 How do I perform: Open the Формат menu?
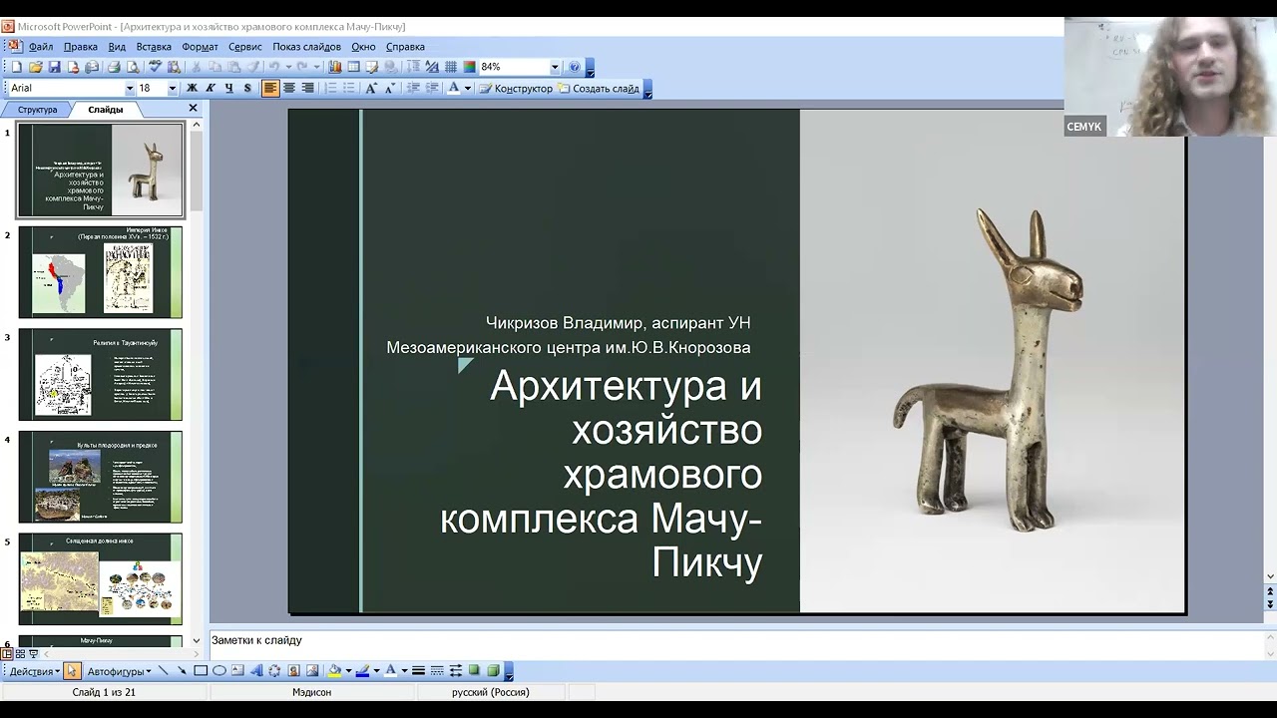point(200,47)
